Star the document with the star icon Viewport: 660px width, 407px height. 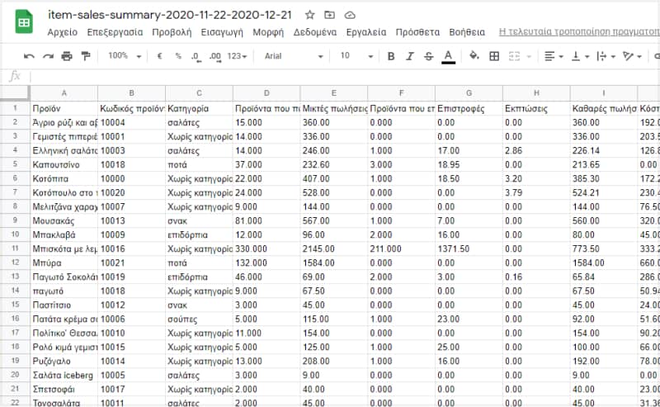point(310,15)
